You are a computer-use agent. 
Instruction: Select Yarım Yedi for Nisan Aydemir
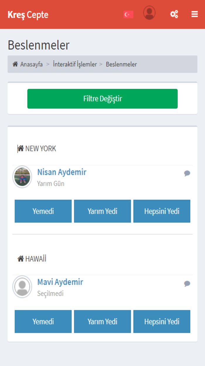tap(102, 211)
